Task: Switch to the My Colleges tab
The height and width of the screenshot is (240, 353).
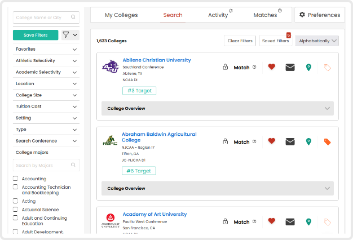Action: click(x=121, y=15)
